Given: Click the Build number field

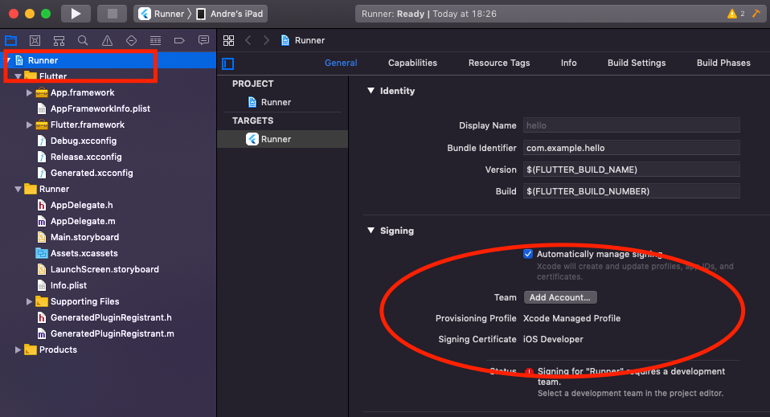Looking at the screenshot, I should click(x=632, y=191).
